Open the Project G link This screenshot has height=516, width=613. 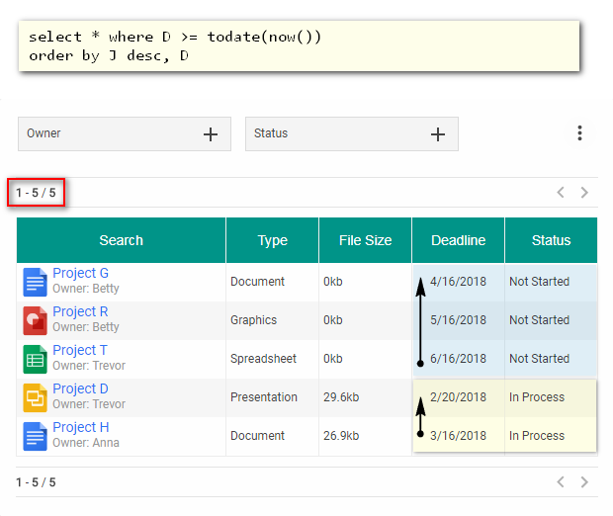point(81,274)
